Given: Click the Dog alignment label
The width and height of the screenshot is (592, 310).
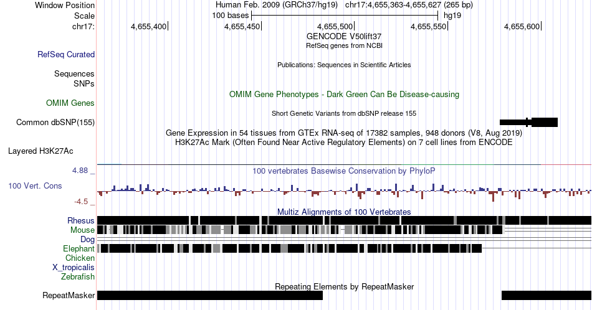Looking at the screenshot, I should click(x=88, y=240).
